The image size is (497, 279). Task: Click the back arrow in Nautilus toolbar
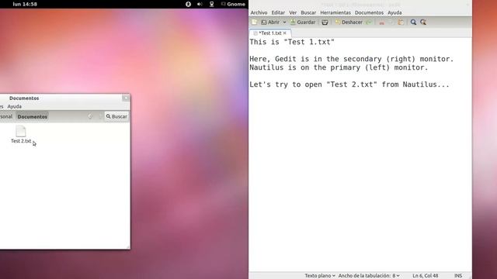[90, 116]
